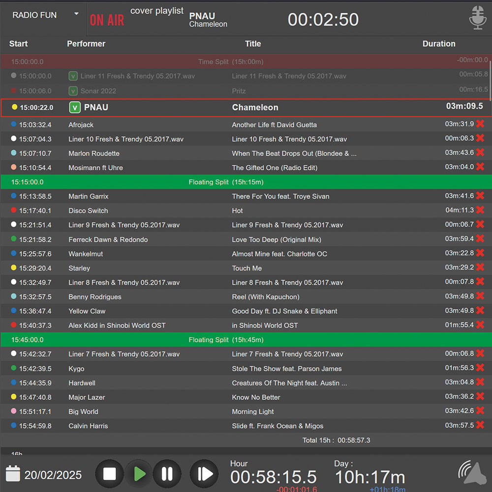The image size is (492, 492).
Task: Toggle the V marker on Sonar 2022
Action: point(73,91)
